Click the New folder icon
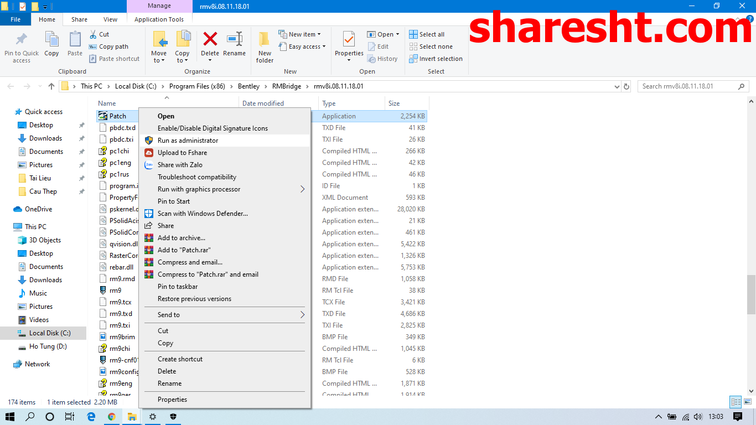756x425 pixels. click(x=265, y=39)
